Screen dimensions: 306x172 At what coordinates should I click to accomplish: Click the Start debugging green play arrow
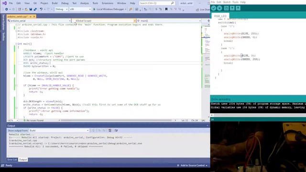94,9
